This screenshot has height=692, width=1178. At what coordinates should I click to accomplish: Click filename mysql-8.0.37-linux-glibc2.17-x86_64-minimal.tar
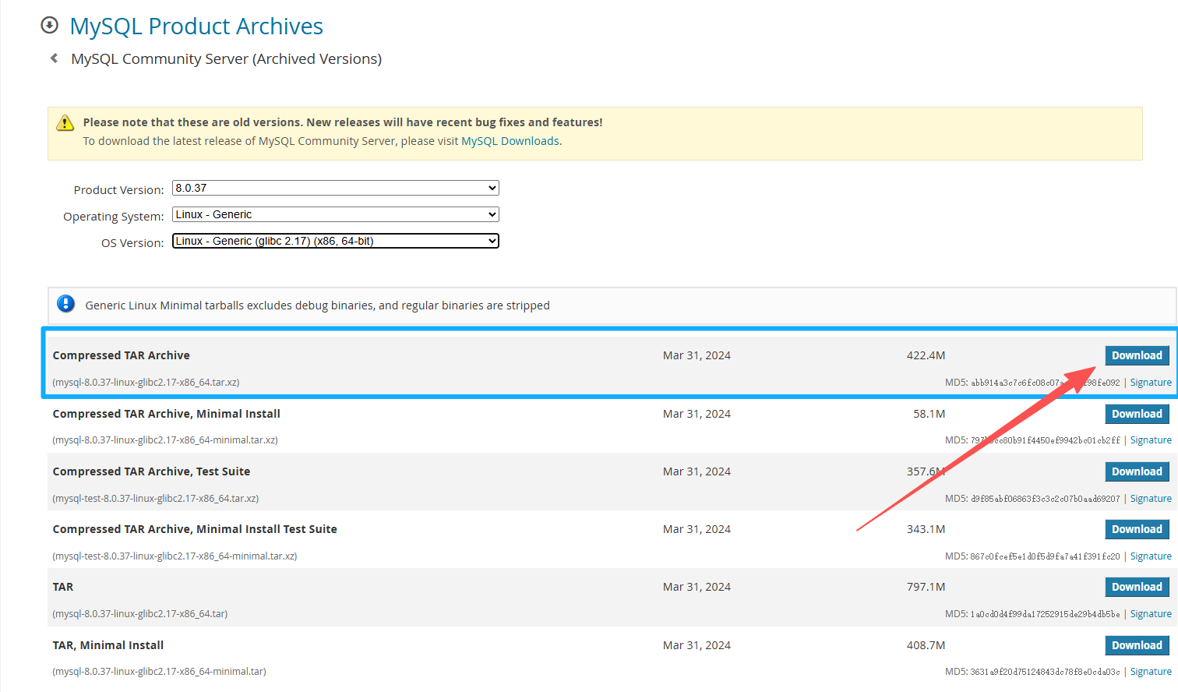(x=159, y=672)
